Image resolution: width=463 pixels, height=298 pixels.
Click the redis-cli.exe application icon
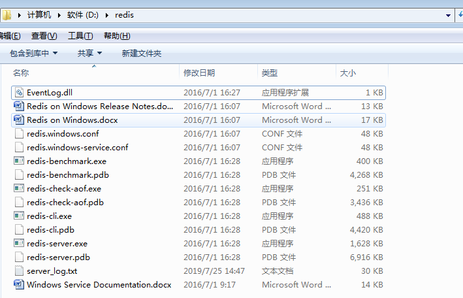19,216
